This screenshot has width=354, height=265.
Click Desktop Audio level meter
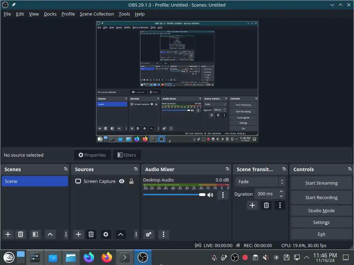click(186, 185)
